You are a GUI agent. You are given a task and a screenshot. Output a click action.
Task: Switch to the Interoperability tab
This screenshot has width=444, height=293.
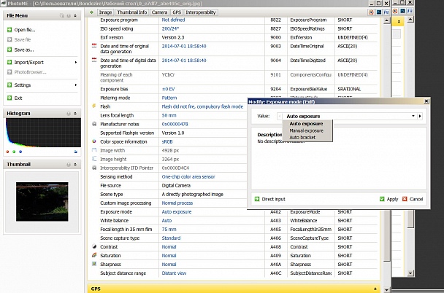tap(201, 12)
